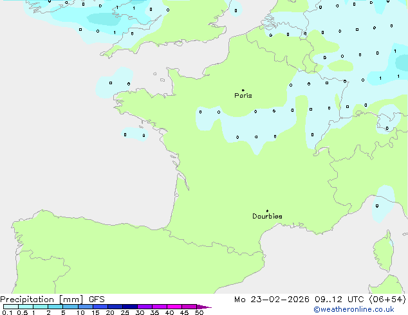Click the (06+54) forecast offset text
Screen dimensions: 408x315
387,300
